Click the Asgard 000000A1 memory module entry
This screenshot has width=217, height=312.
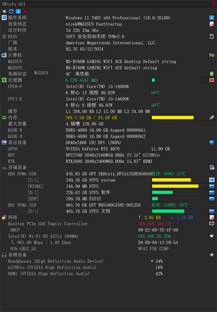coord(105,130)
